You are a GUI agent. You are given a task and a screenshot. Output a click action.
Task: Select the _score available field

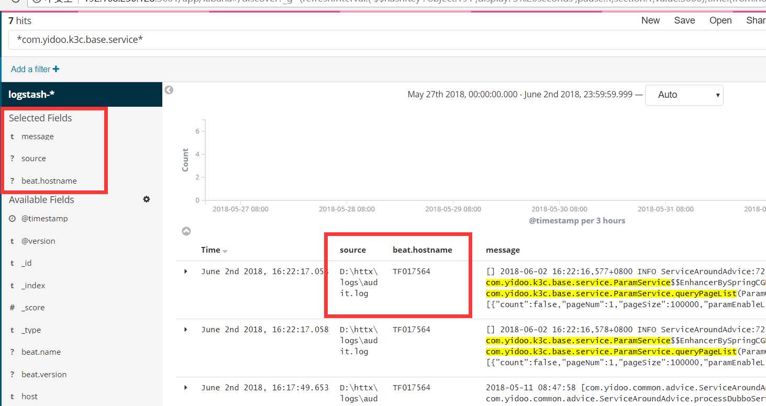[33, 308]
